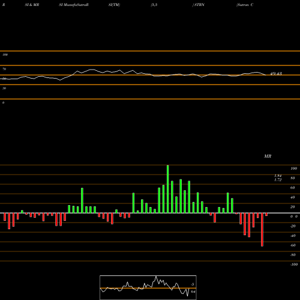Click the MR axis label 60
The width and height of the screenshot is (300, 300).
point(293,188)
